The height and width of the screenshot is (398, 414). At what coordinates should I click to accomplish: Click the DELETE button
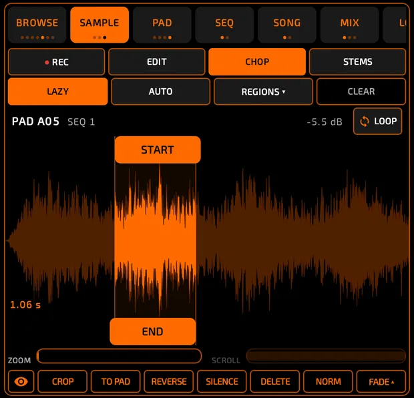275,381
